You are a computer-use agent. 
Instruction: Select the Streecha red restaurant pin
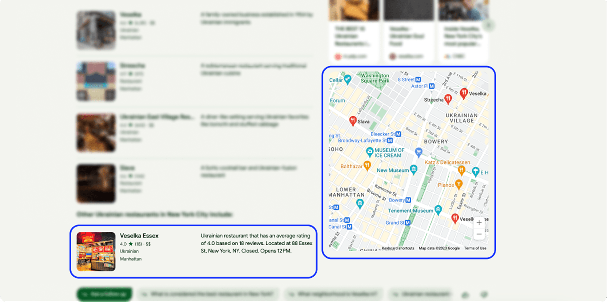click(x=448, y=99)
